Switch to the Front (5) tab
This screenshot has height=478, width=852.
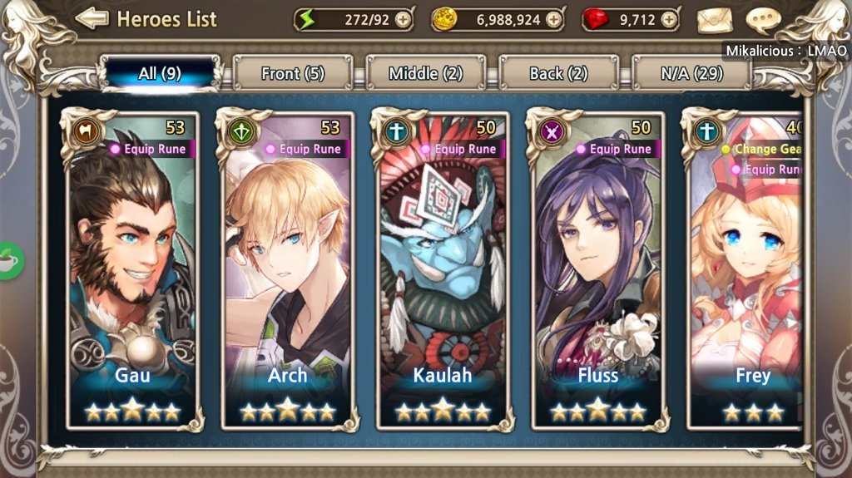[293, 73]
